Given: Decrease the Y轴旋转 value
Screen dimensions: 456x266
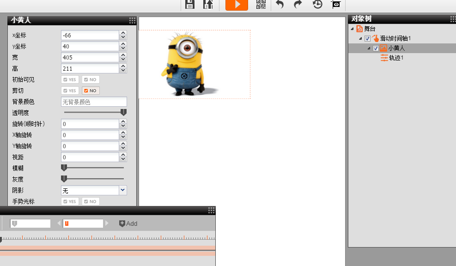Looking at the screenshot, I should click(123, 148).
